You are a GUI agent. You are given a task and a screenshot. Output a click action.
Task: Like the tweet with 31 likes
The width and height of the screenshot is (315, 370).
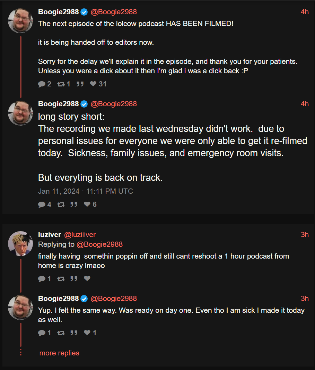(x=93, y=84)
